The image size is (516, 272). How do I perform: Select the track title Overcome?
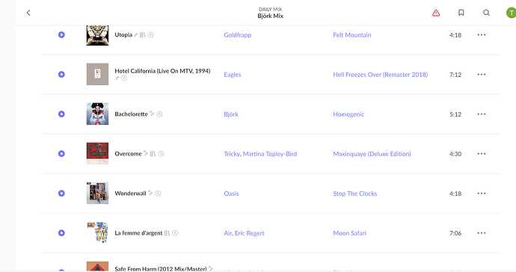[x=128, y=154]
